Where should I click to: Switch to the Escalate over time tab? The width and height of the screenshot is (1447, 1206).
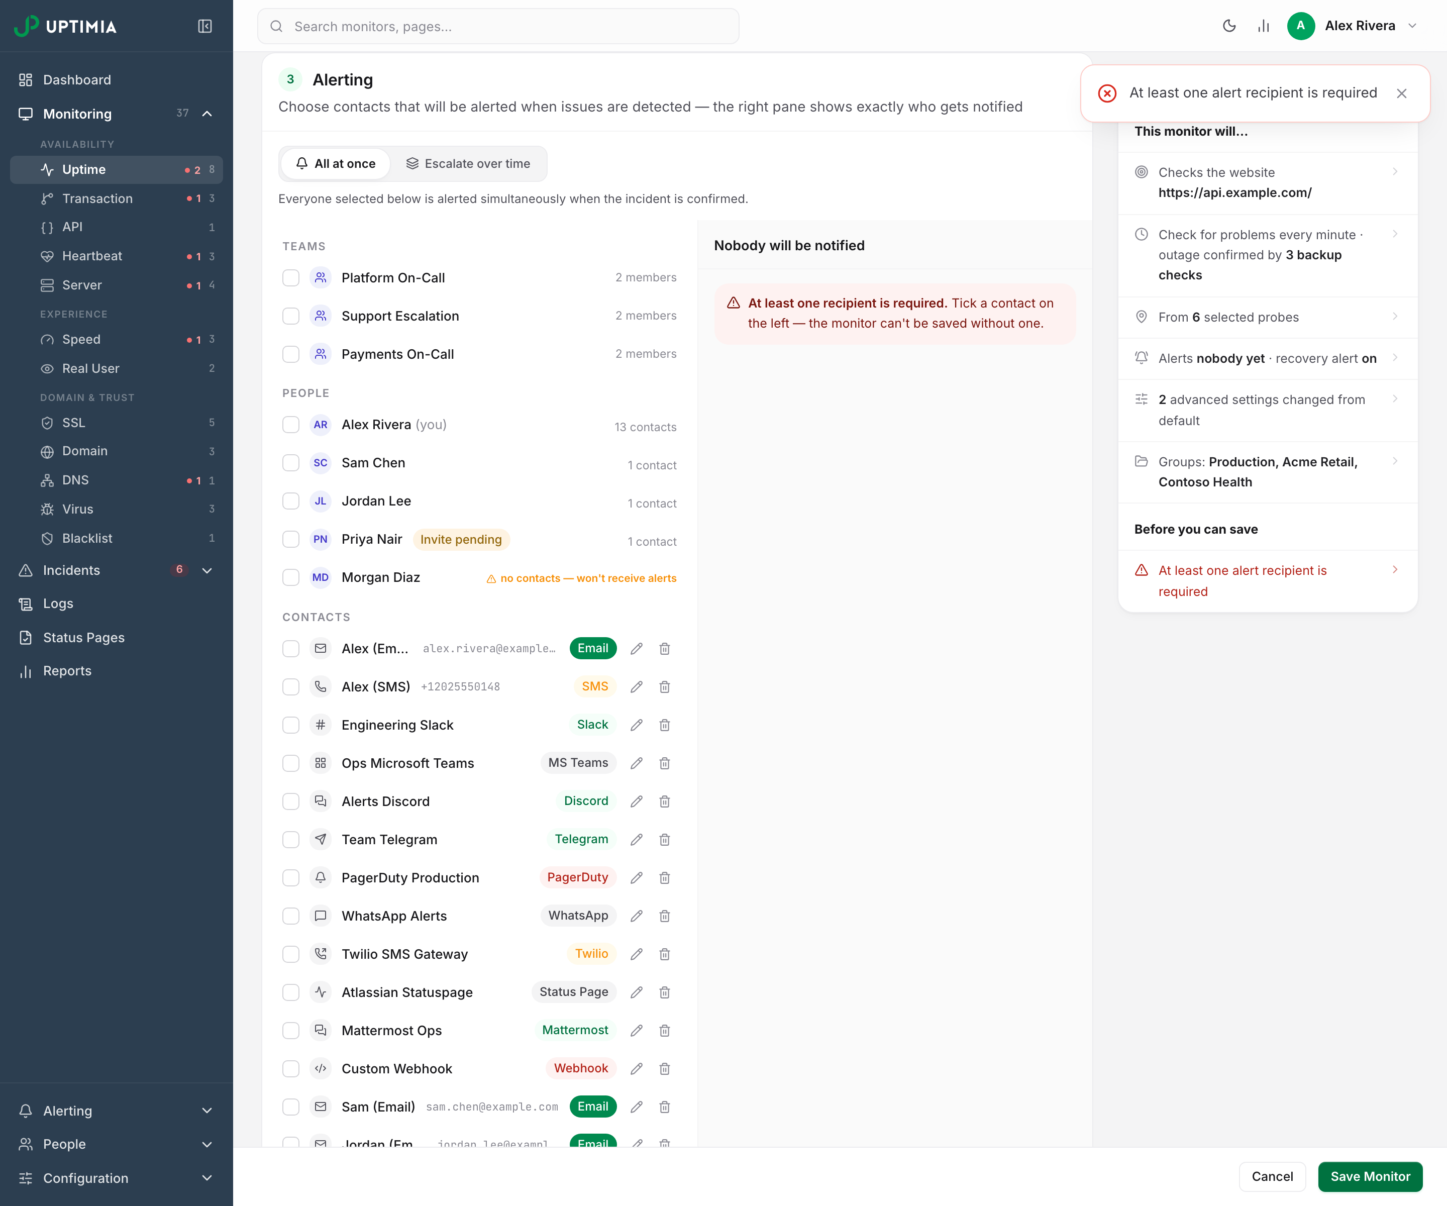pyautogui.click(x=468, y=163)
